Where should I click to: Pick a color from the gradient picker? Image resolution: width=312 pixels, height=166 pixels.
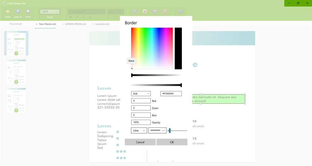(152, 48)
